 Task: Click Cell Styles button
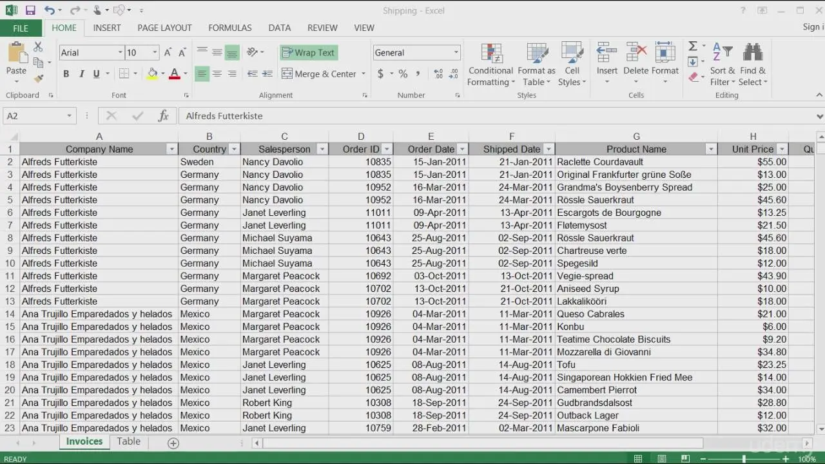tap(572, 64)
